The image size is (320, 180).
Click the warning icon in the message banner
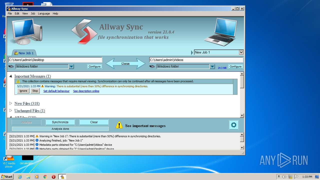click(x=18, y=81)
